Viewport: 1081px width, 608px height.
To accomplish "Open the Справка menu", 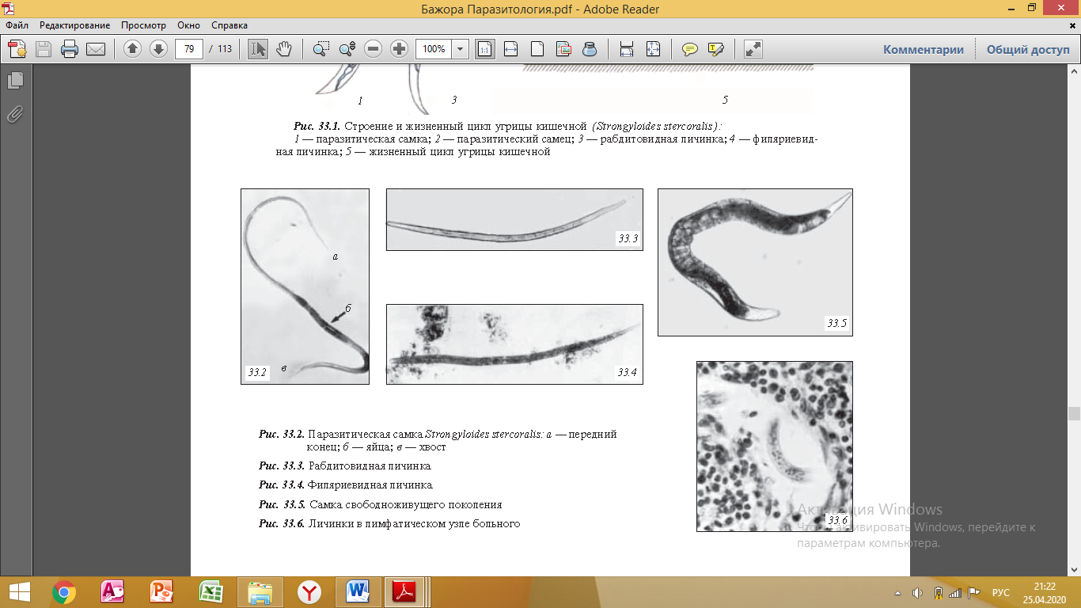I will [229, 25].
